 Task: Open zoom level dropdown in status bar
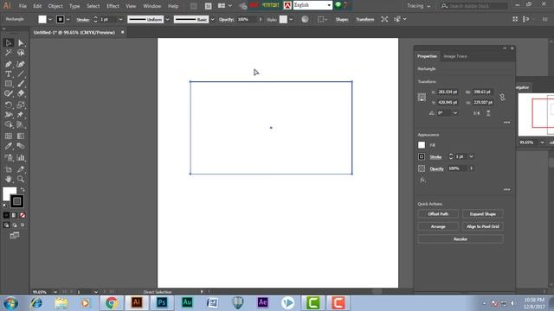click(55, 292)
